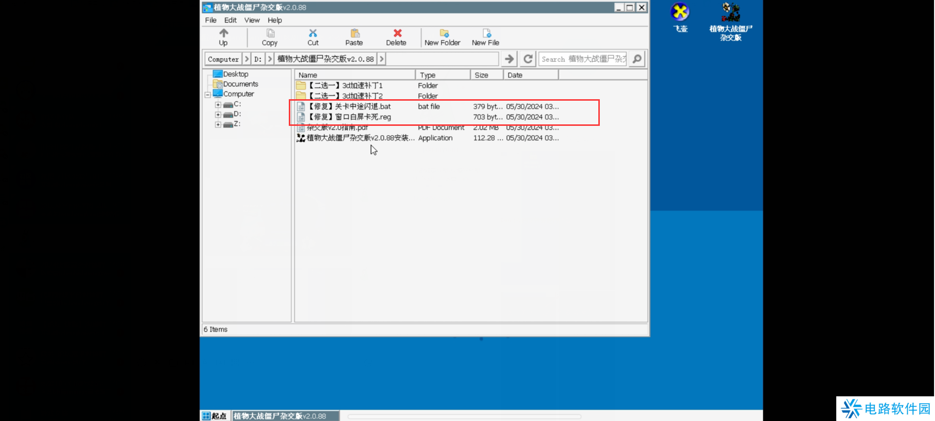935x421 pixels.
Task: Open the View menu
Action: pyautogui.click(x=252, y=20)
